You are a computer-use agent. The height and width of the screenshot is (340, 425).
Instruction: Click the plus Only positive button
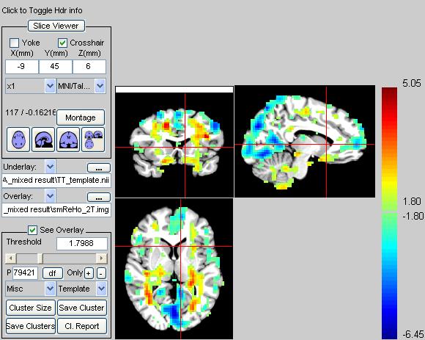click(89, 273)
